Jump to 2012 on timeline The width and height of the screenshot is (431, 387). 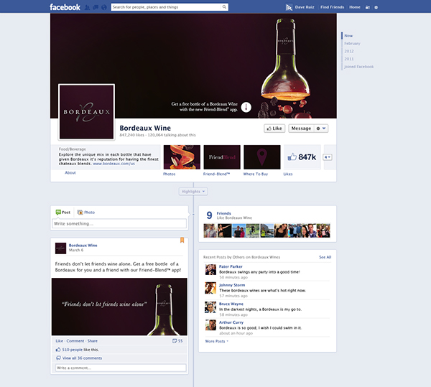(349, 51)
